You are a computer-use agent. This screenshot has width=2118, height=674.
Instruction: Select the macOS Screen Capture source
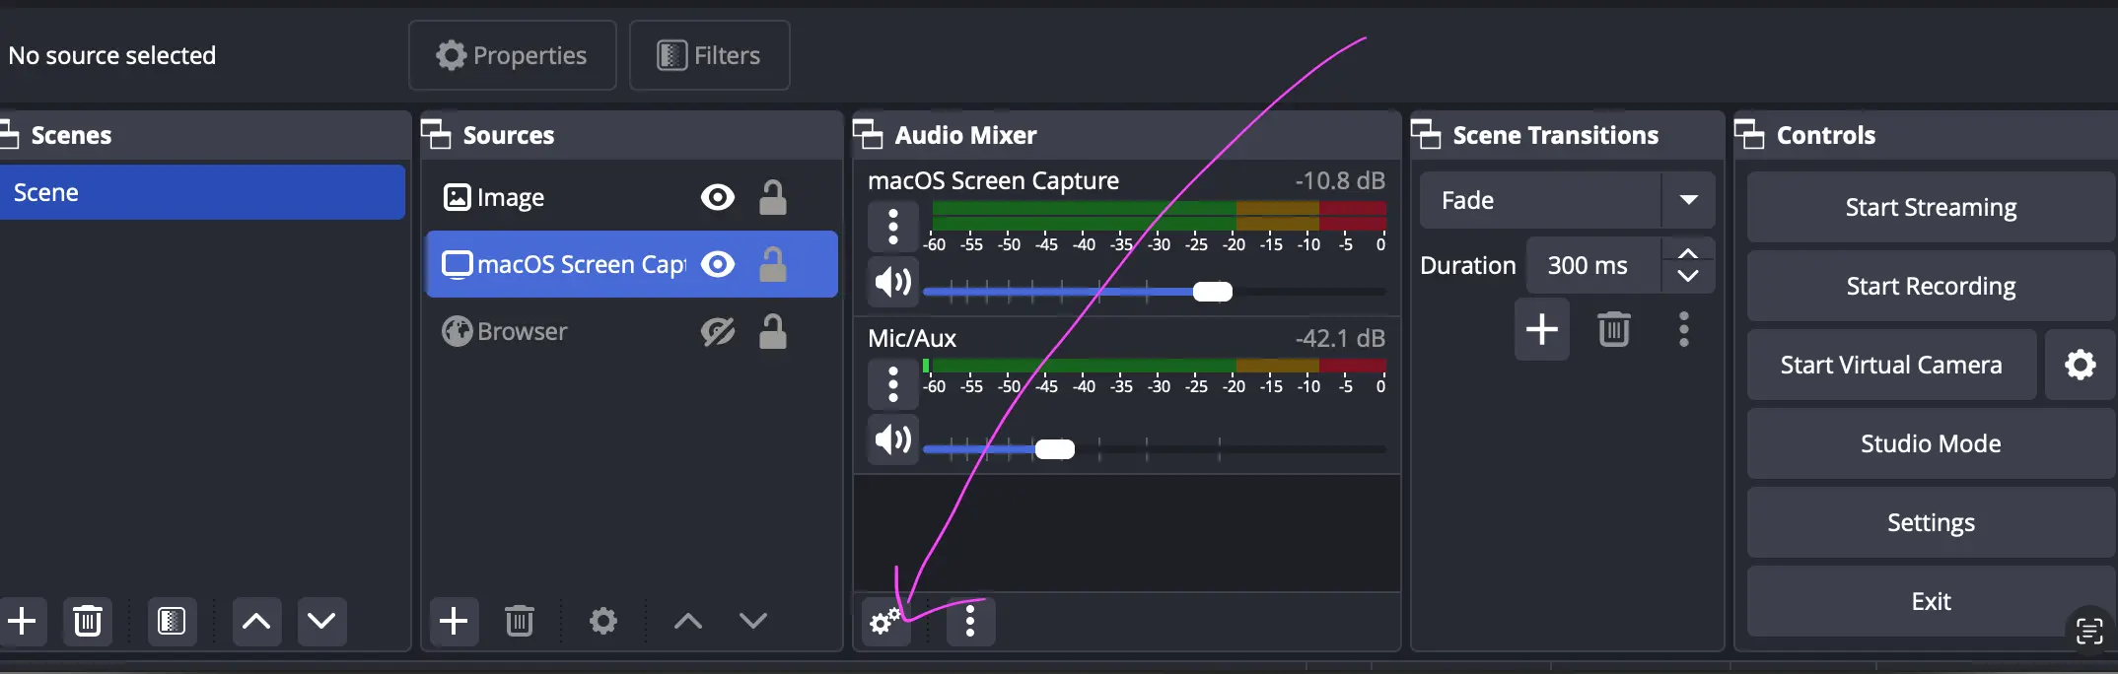pyautogui.click(x=631, y=264)
